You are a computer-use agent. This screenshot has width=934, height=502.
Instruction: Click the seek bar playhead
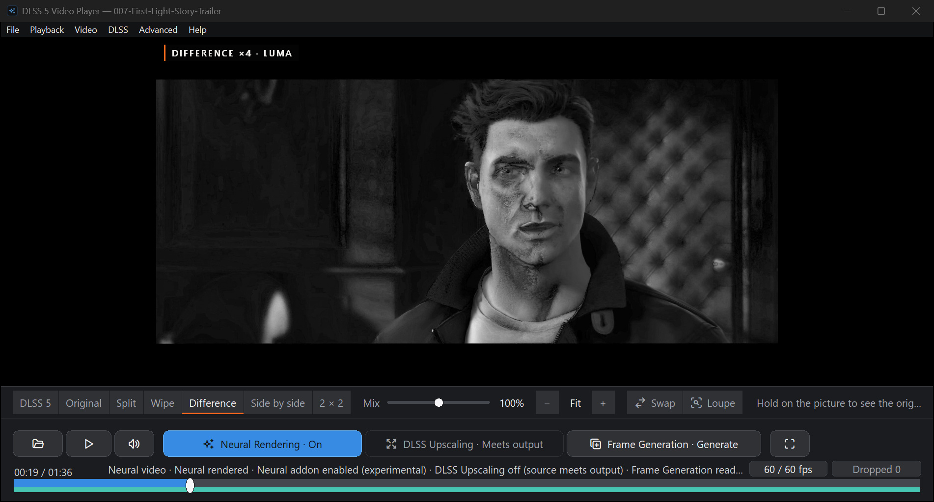pos(190,485)
